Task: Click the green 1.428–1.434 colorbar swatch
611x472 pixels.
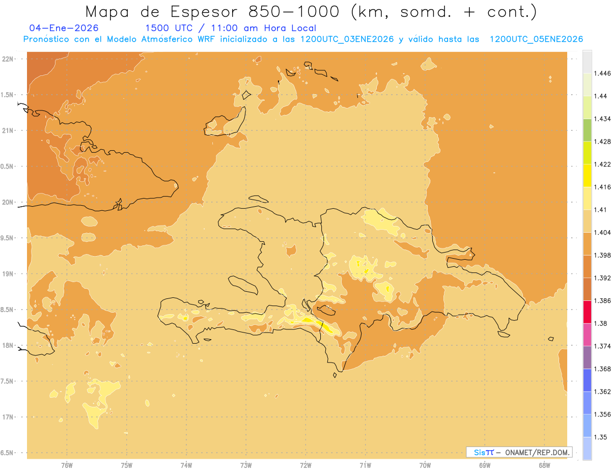Action: [587, 130]
